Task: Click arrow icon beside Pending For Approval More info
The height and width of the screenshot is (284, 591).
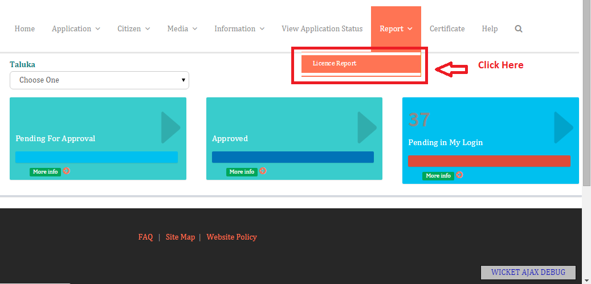Action: (x=67, y=171)
